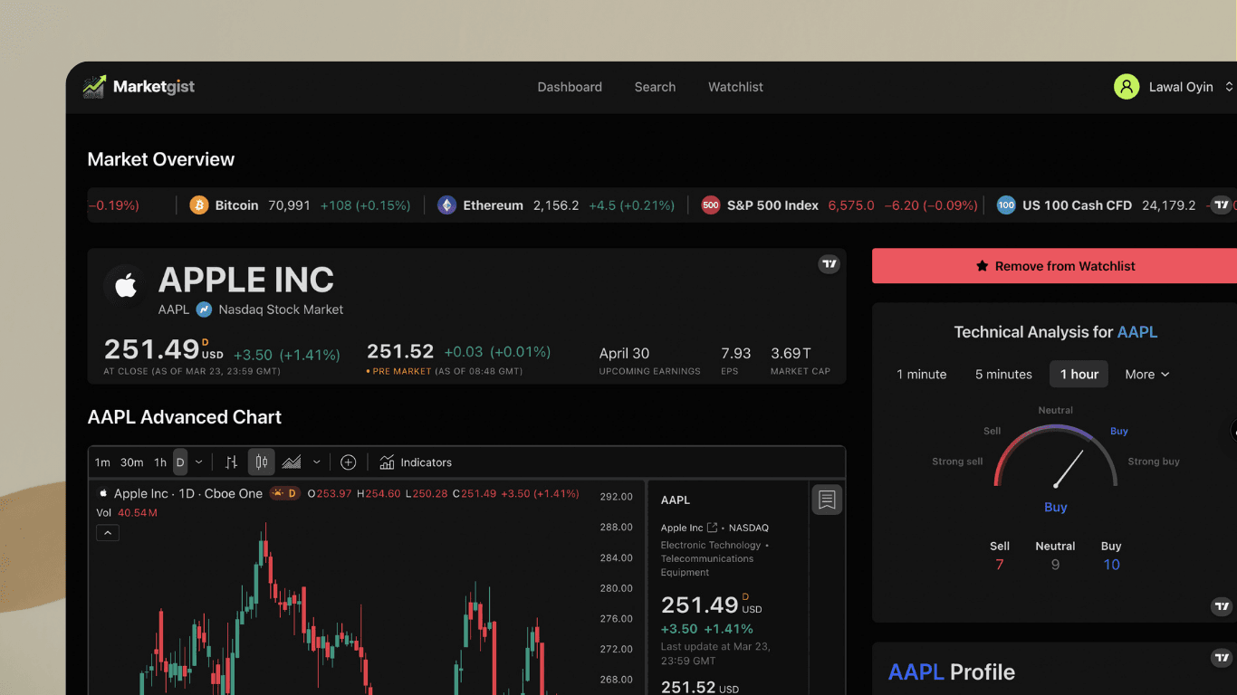1237x695 pixels.
Task: Click the TradingView logo above the Apple header
Action: 829,263
